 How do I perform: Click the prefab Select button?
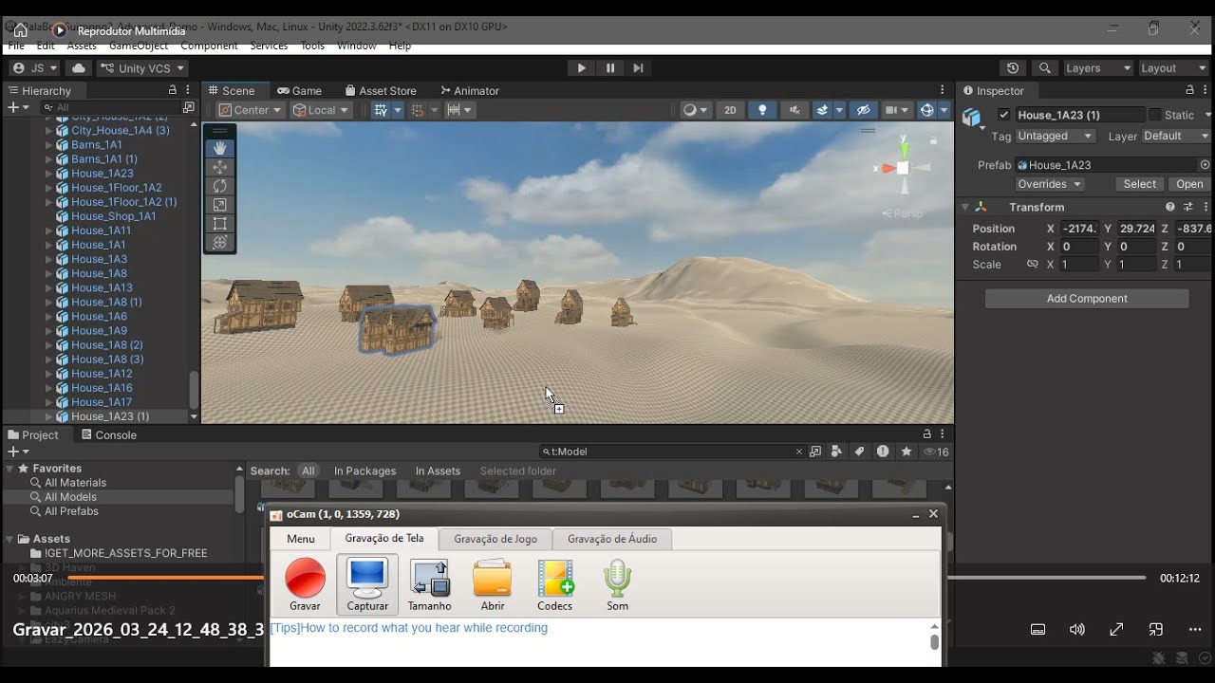(x=1140, y=184)
